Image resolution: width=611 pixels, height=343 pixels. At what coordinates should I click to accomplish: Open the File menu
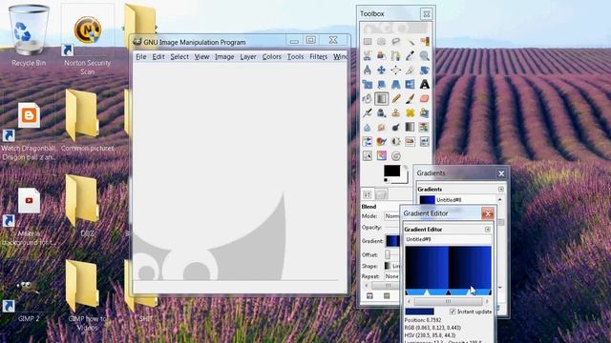click(x=141, y=57)
